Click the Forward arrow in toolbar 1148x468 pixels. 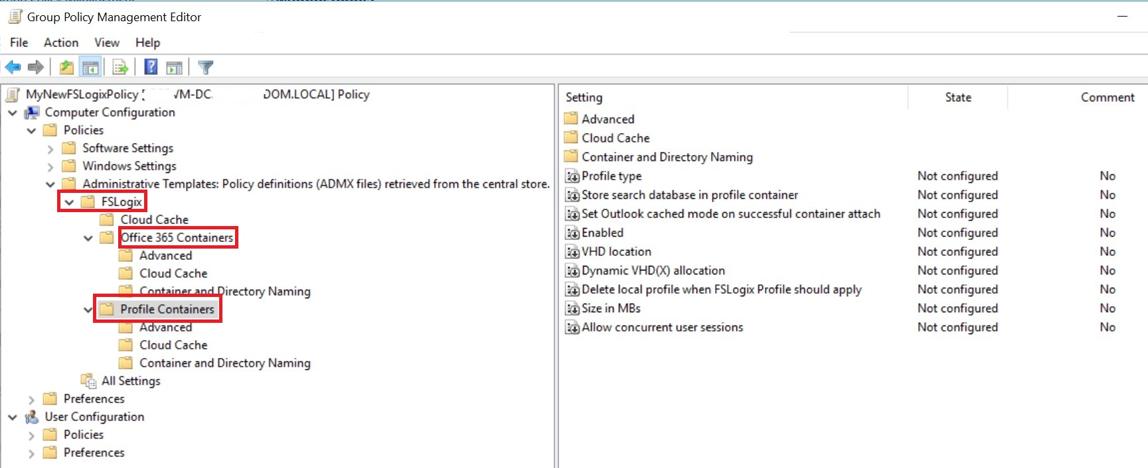pyautogui.click(x=36, y=67)
